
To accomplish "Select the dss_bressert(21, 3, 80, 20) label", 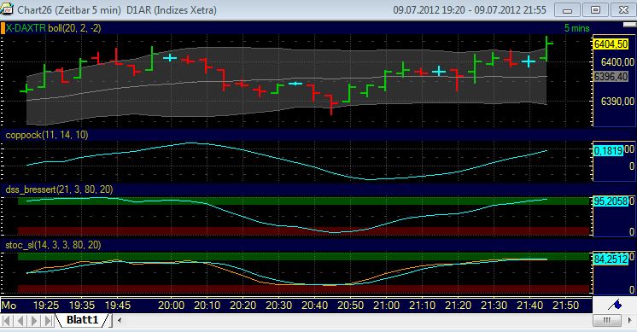I will pyautogui.click(x=59, y=189).
